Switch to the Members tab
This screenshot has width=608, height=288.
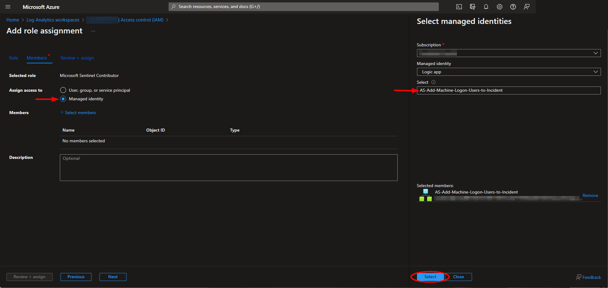pos(37,58)
